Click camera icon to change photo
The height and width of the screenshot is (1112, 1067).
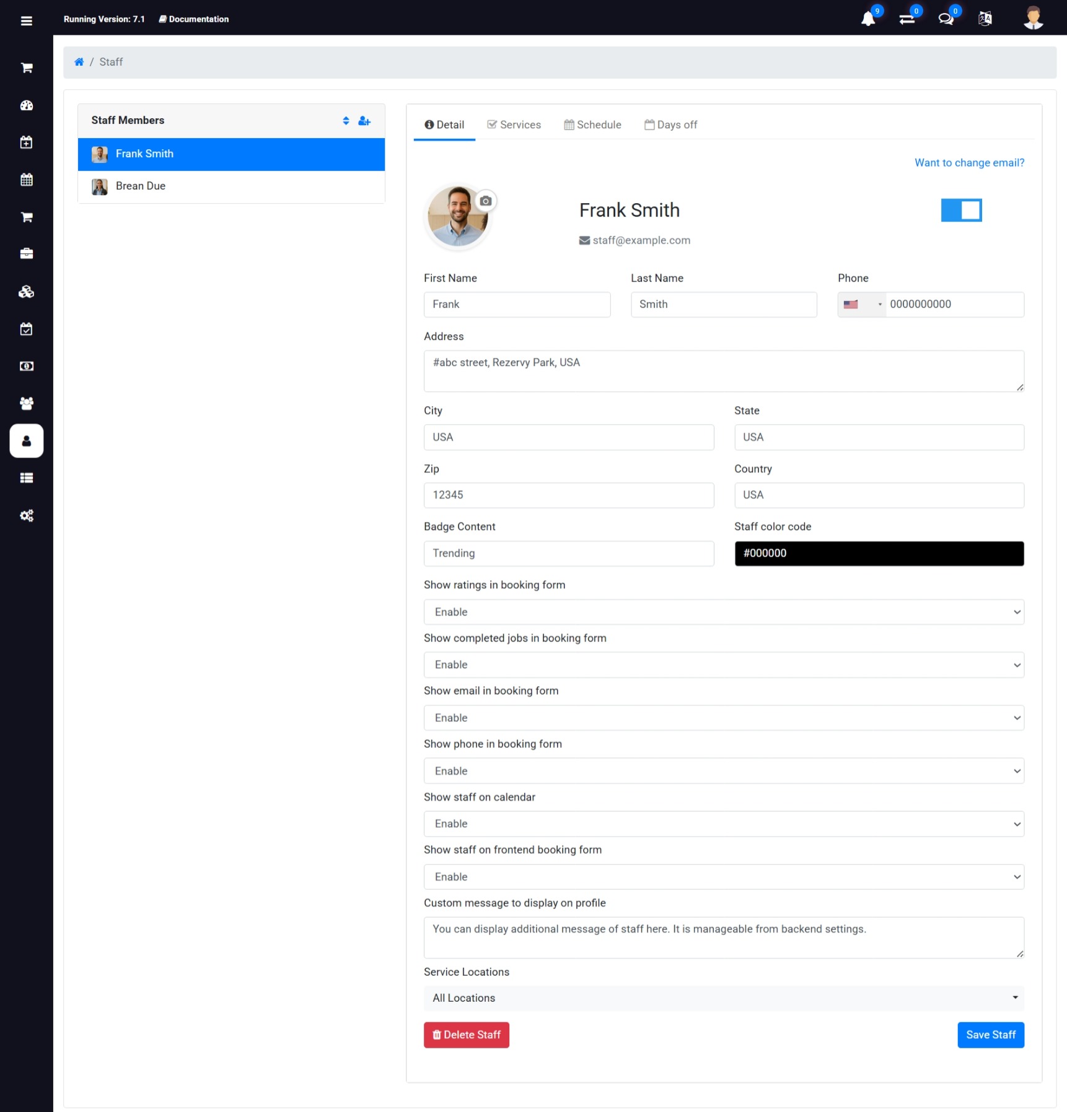click(x=486, y=201)
